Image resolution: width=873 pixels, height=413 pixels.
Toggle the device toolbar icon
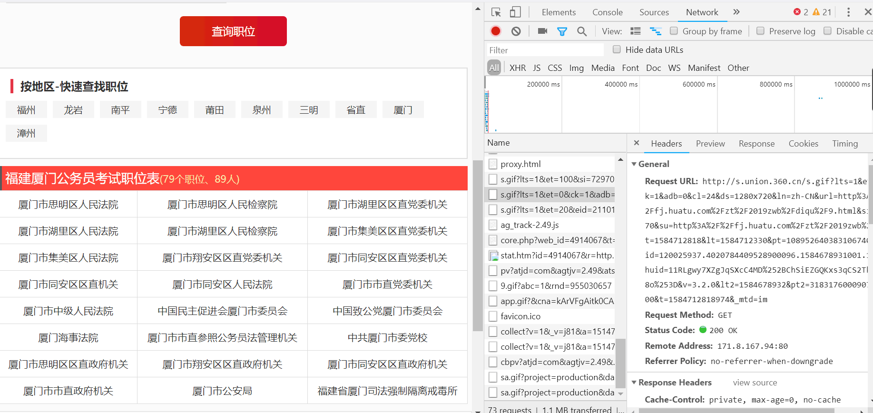515,12
